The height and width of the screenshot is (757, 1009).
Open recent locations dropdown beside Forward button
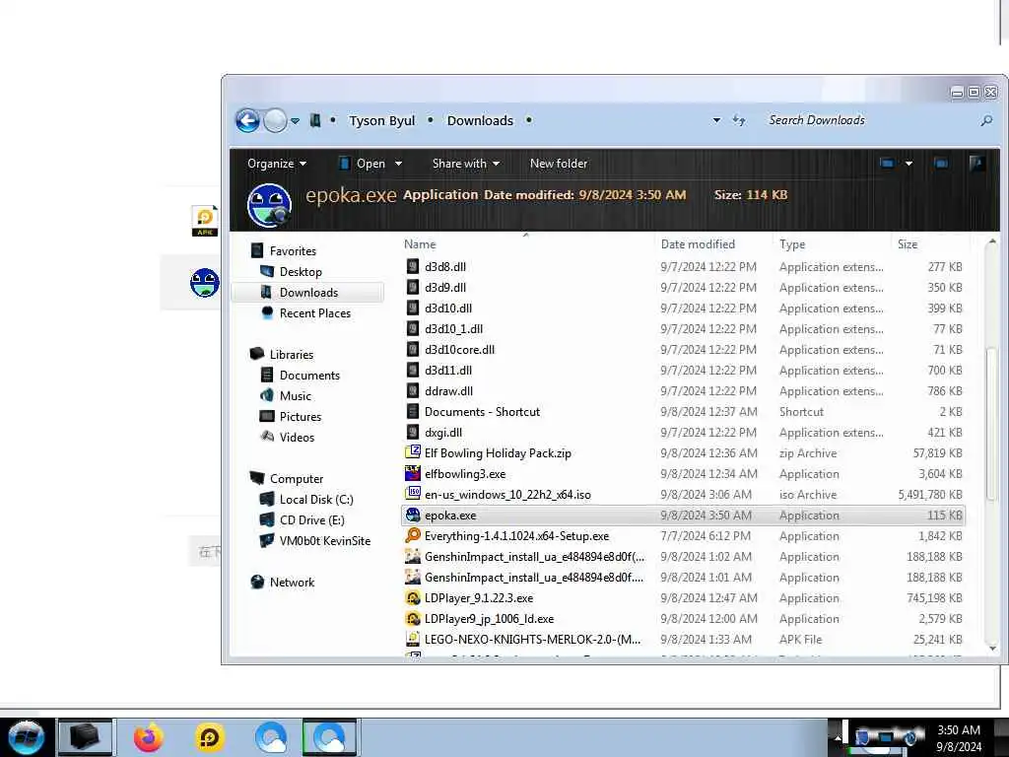point(295,121)
